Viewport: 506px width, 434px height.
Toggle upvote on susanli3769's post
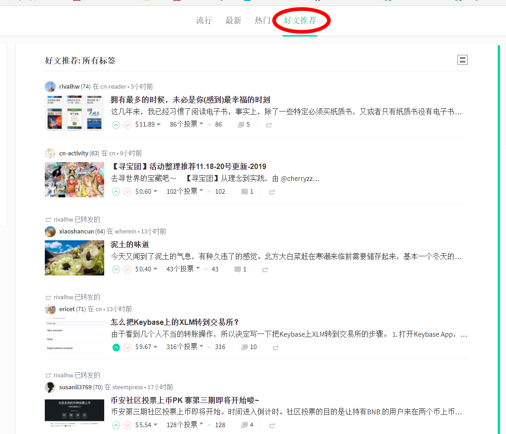coord(116,425)
